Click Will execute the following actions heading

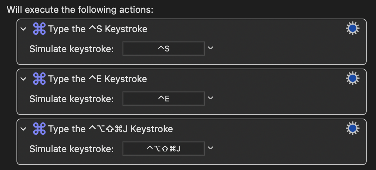point(80,10)
